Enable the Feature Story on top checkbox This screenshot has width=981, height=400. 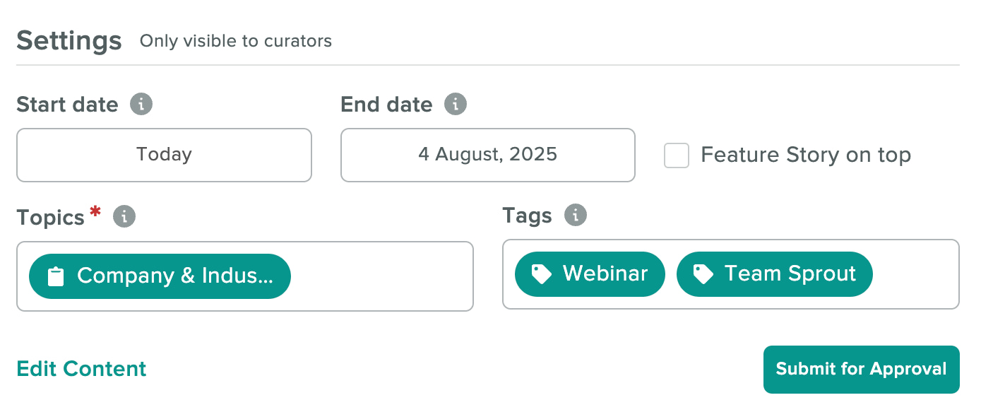click(x=677, y=155)
